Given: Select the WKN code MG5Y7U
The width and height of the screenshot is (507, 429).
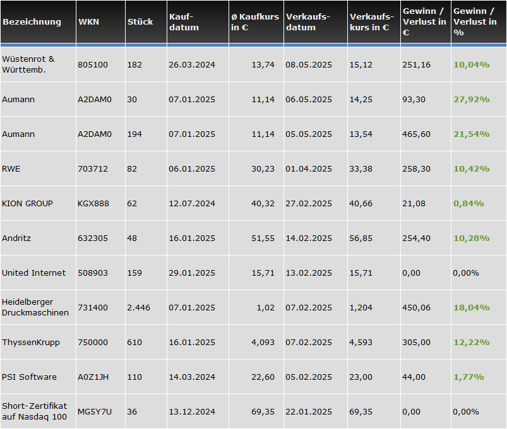Looking at the screenshot, I should [x=95, y=412].
